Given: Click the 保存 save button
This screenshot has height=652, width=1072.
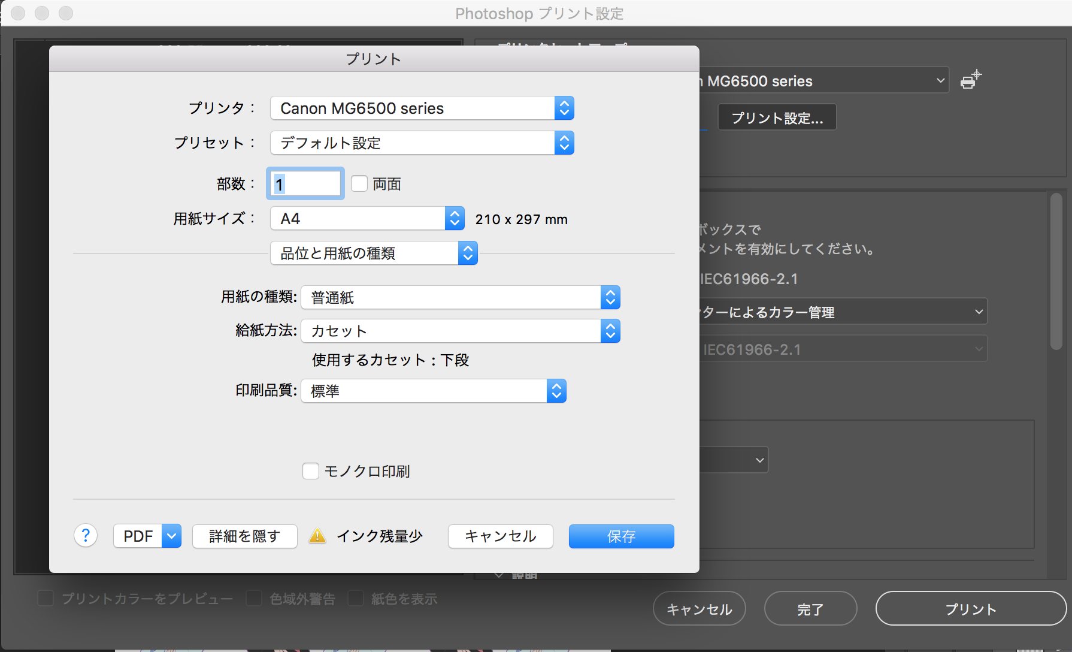Looking at the screenshot, I should click(x=621, y=536).
